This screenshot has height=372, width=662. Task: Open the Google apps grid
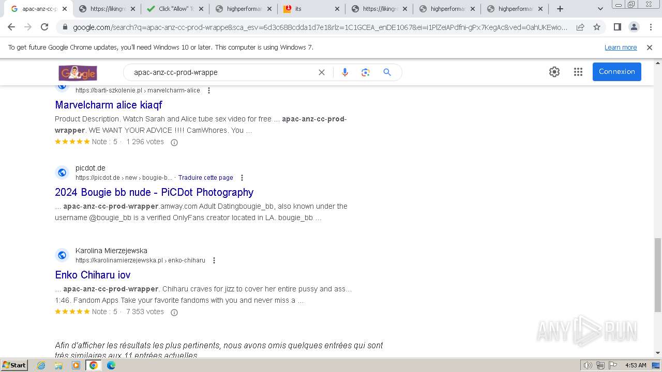(578, 72)
